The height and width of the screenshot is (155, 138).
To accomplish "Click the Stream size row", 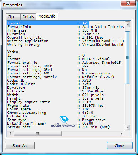I will tap(66, 127).
